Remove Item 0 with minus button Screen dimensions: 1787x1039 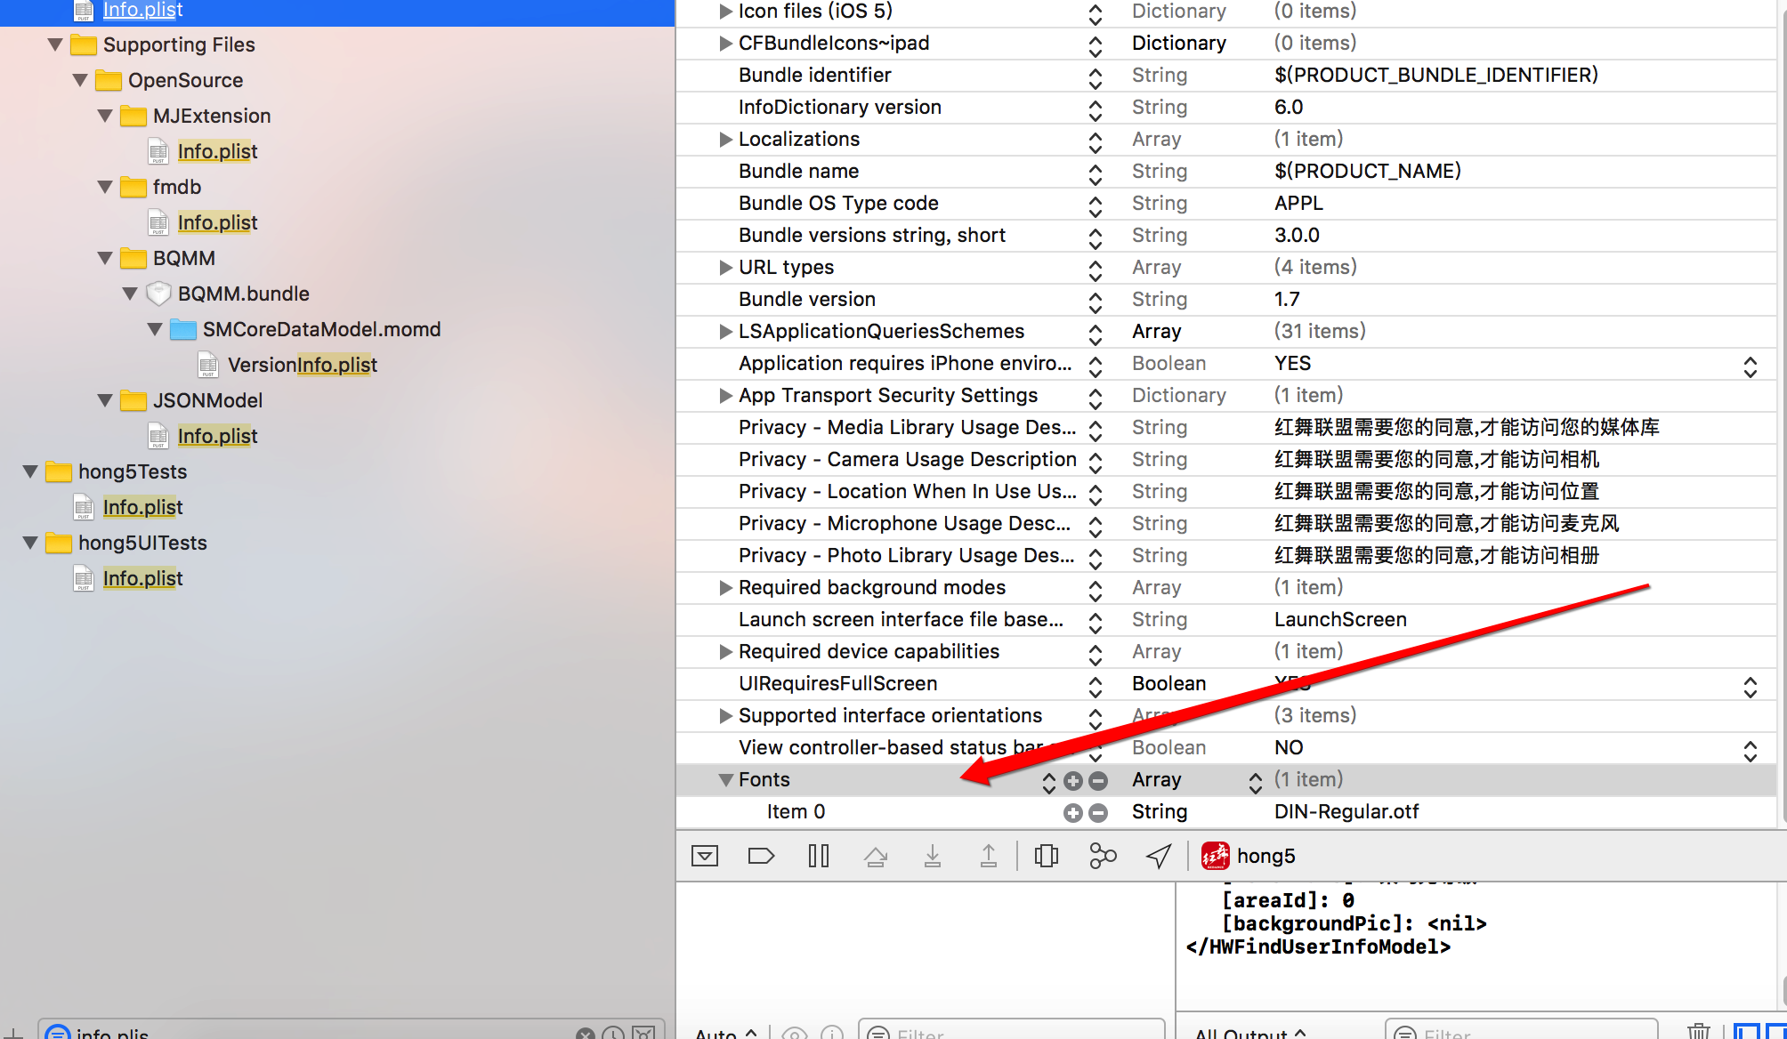coord(1098,813)
